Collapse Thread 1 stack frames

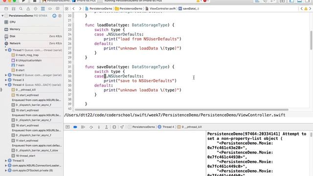point(6,50)
